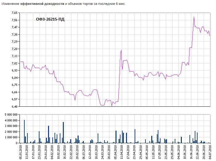Screen dimensions: 216x161
Task: Click the date label 11.05.2018
Action: pos(153,152)
